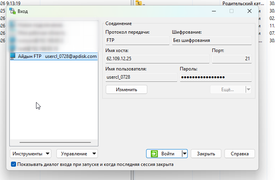Screen dimensions: 275x180
Task: Click the Протокол передачи field showing FTP
Action: 137,40
